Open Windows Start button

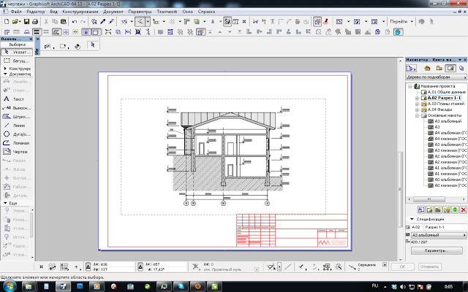tap(9, 286)
